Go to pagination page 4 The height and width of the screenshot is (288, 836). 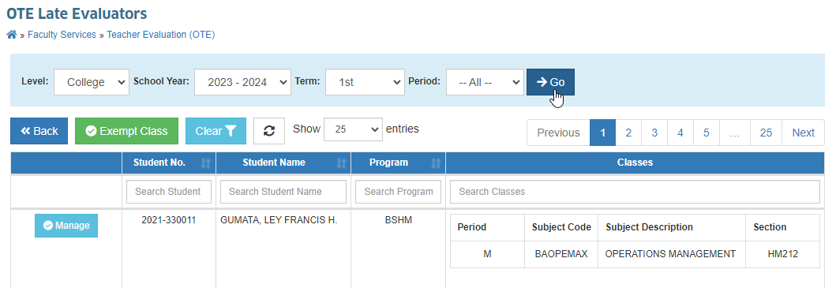click(680, 133)
